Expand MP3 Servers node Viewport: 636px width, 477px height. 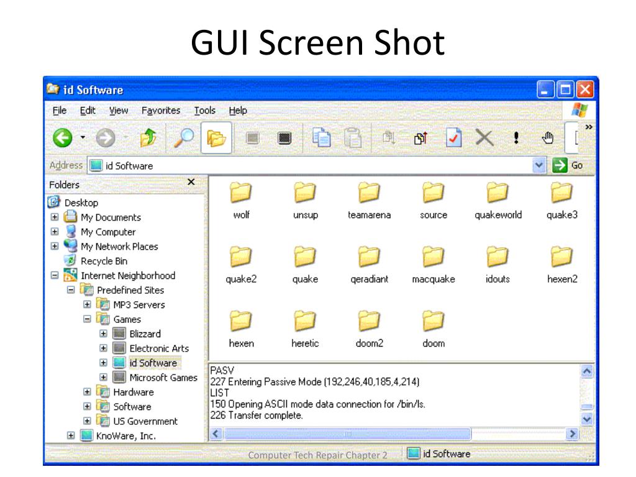pos(87,304)
